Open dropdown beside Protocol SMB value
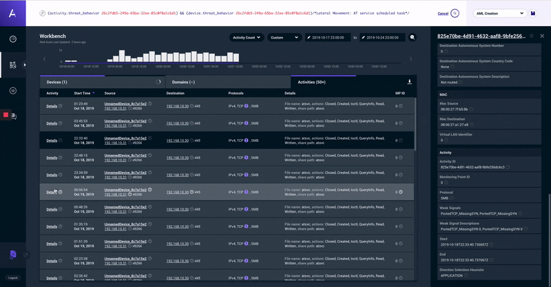This screenshot has width=551, height=287. coord(452,198)
